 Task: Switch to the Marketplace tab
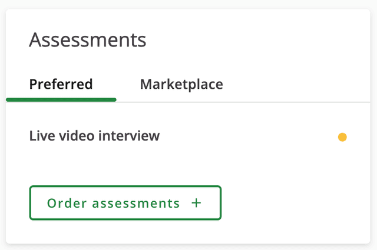(x=181, y=84)
